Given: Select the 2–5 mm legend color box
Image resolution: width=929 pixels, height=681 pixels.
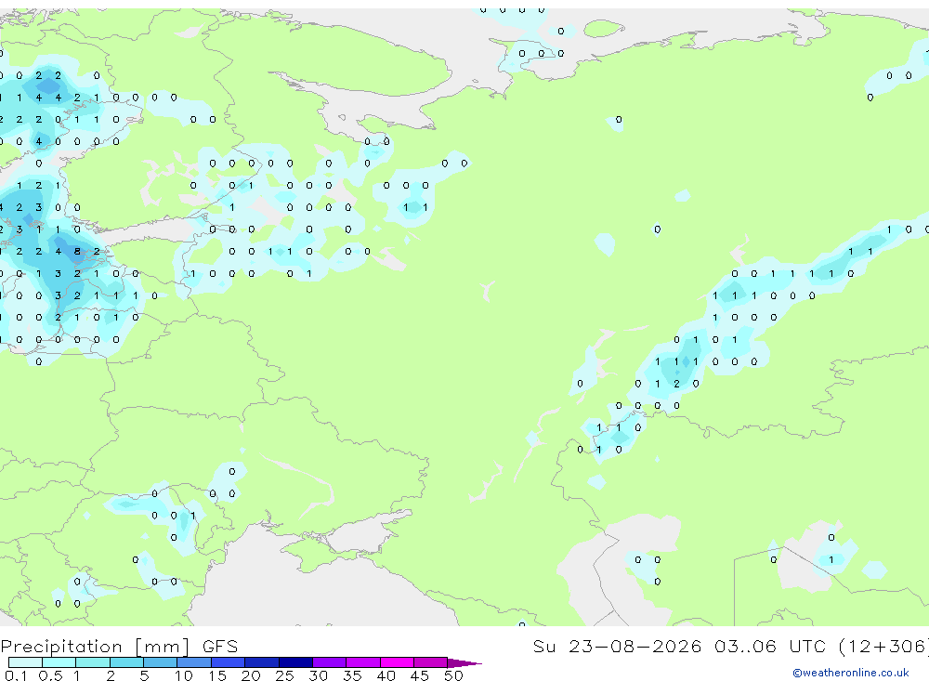Looking at the screenshot, I should (x=126, y=662).
